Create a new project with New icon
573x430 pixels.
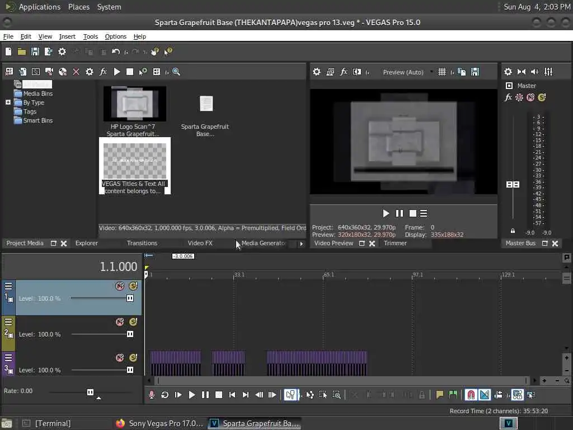click(8, 52)
